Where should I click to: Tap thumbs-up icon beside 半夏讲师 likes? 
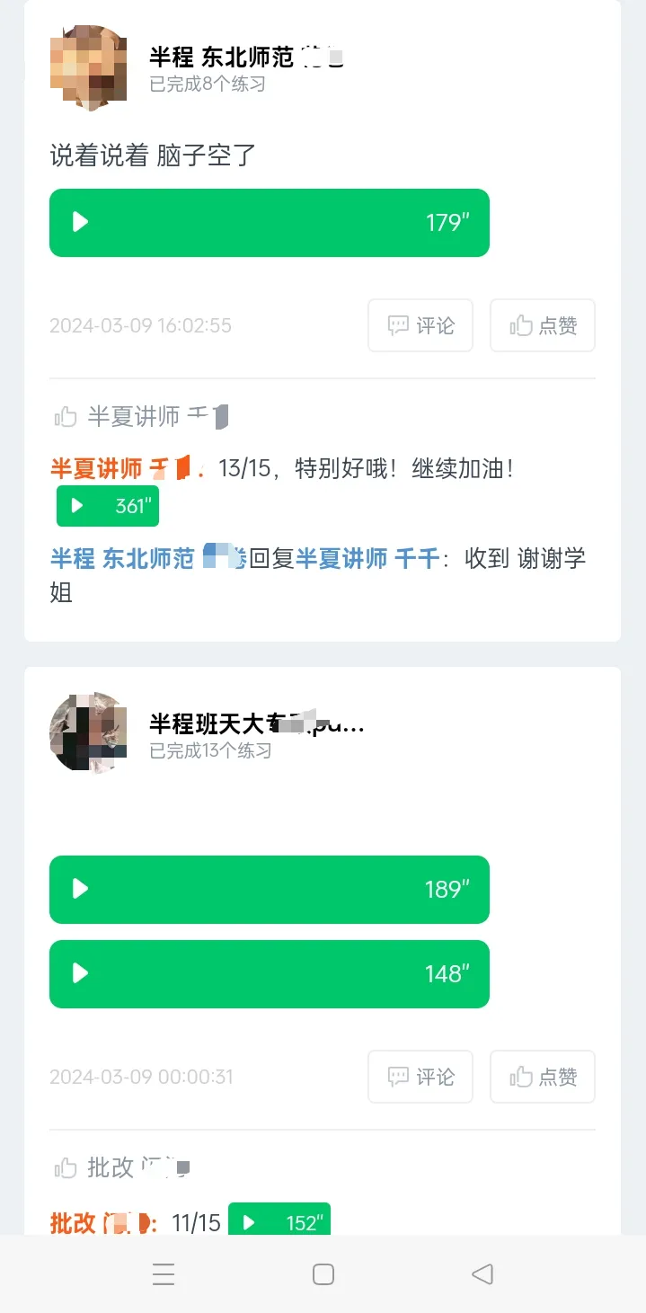tap(66, 416)
